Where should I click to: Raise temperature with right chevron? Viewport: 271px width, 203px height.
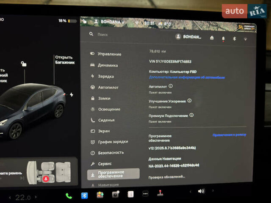pos(36,197)
